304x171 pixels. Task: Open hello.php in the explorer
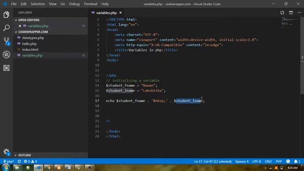pos(29,44)
